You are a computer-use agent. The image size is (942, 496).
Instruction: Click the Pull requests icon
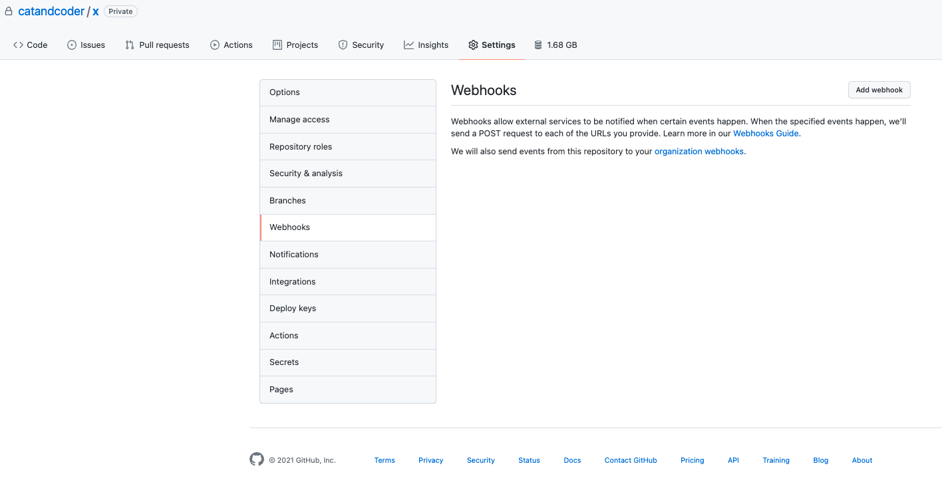(130, 45)
